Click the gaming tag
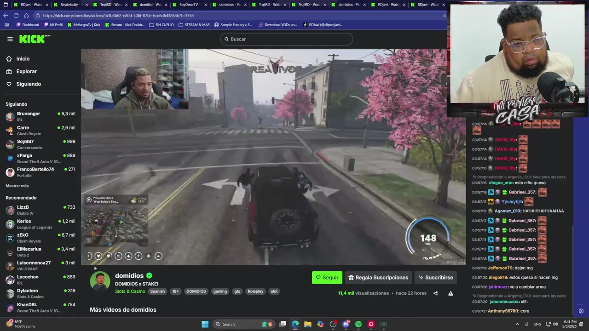Image resolution: width=589 pixels, height=331 pixels. point(220,291)
